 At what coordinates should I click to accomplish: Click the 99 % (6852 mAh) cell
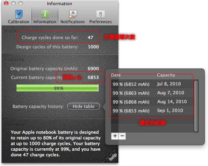coord(131,84)
